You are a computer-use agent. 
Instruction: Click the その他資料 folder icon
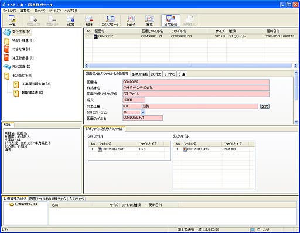coord(6,76)
